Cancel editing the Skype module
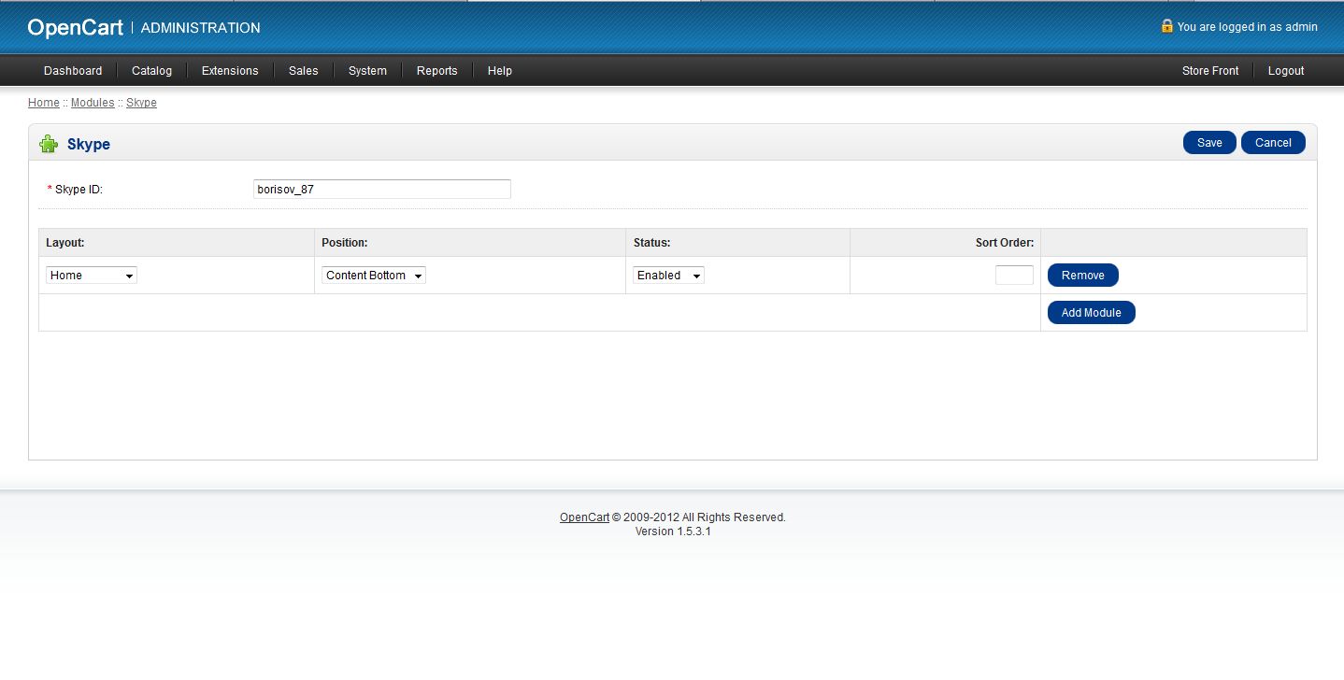This screenshot has height=680, width=1344. [x=1273, y=143]
